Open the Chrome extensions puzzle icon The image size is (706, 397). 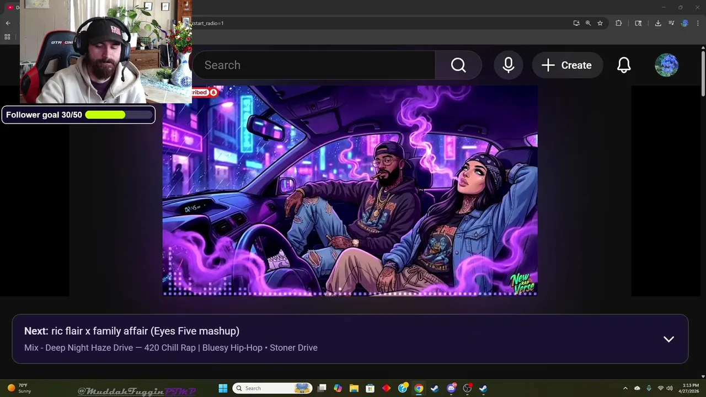[x=618, y=23]
